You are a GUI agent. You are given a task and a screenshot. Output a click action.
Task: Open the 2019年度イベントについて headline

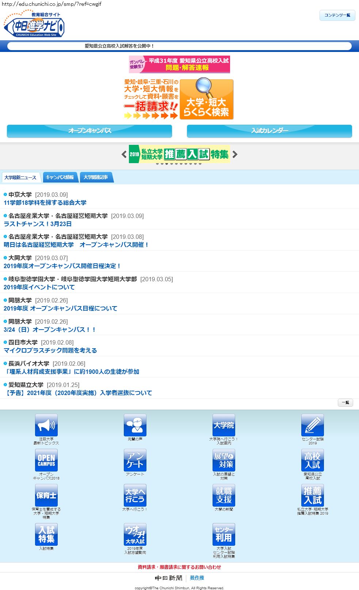39,287
